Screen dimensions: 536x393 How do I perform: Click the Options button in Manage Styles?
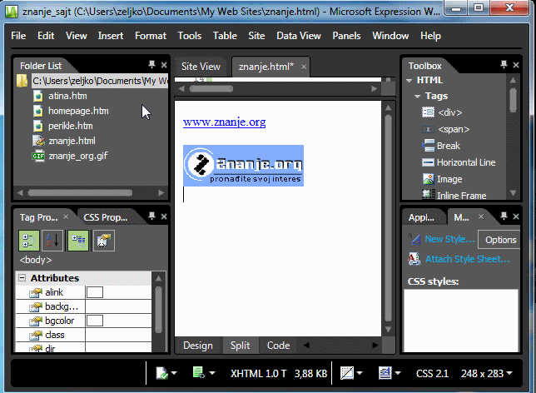click(x=501, y=240)
